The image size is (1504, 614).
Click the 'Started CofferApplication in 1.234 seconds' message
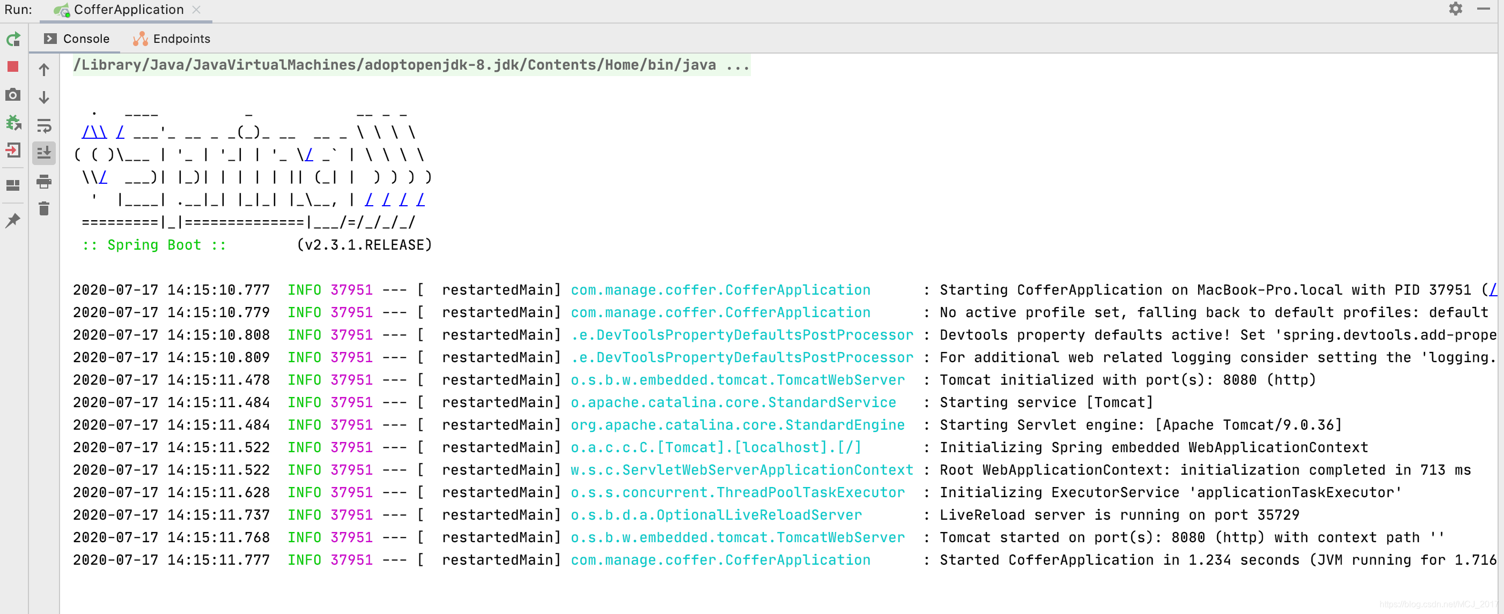click(x=1218, y=560)
